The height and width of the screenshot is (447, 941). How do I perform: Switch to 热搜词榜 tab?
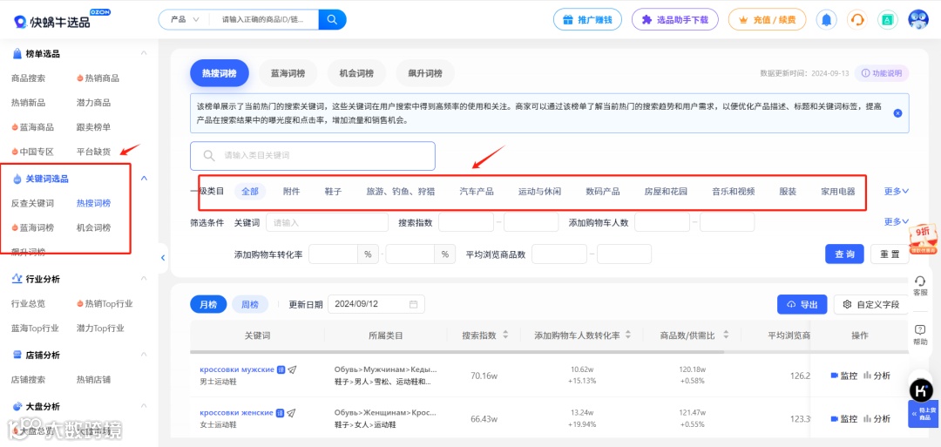tap(219, 73)
